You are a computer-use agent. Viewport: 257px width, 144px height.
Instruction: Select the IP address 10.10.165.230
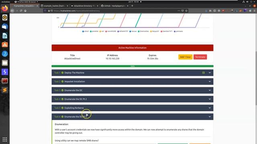[112, 59]
